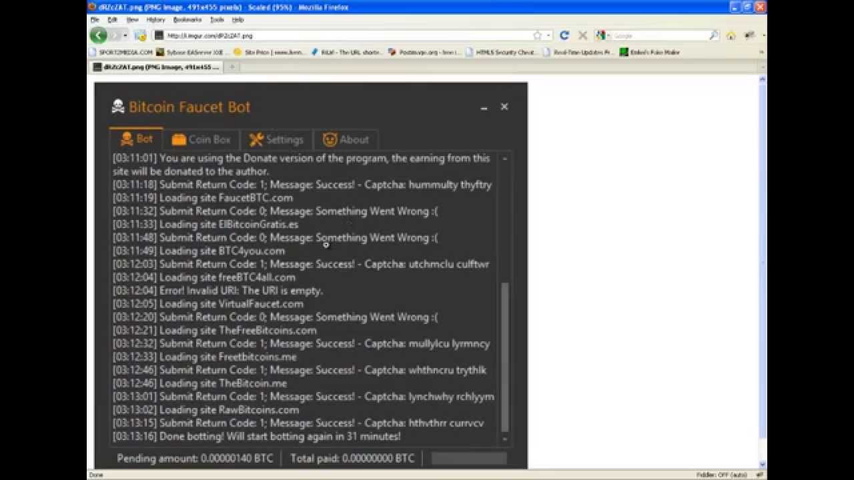Click the bot progress bar

tap(469, 458)
